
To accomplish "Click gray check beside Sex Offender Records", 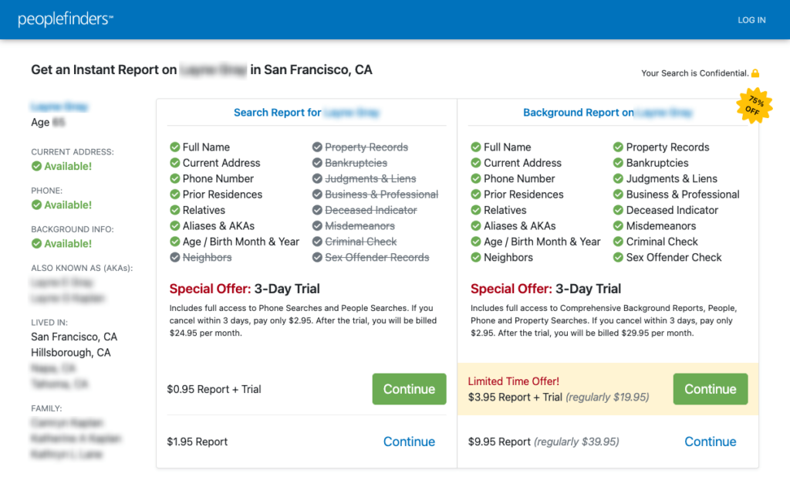I will (317, 257).
